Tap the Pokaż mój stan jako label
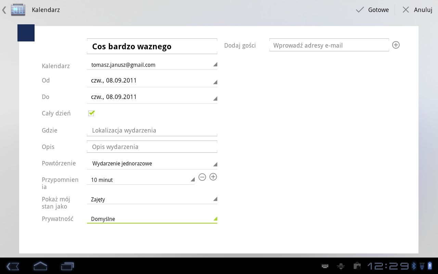Viewport: 438px width, 274px height. point(56,203)
